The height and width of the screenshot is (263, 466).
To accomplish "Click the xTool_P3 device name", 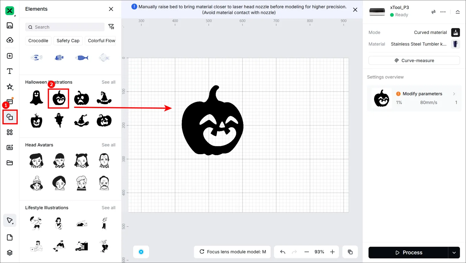I will pyautogui.click(x=399, y=7).
